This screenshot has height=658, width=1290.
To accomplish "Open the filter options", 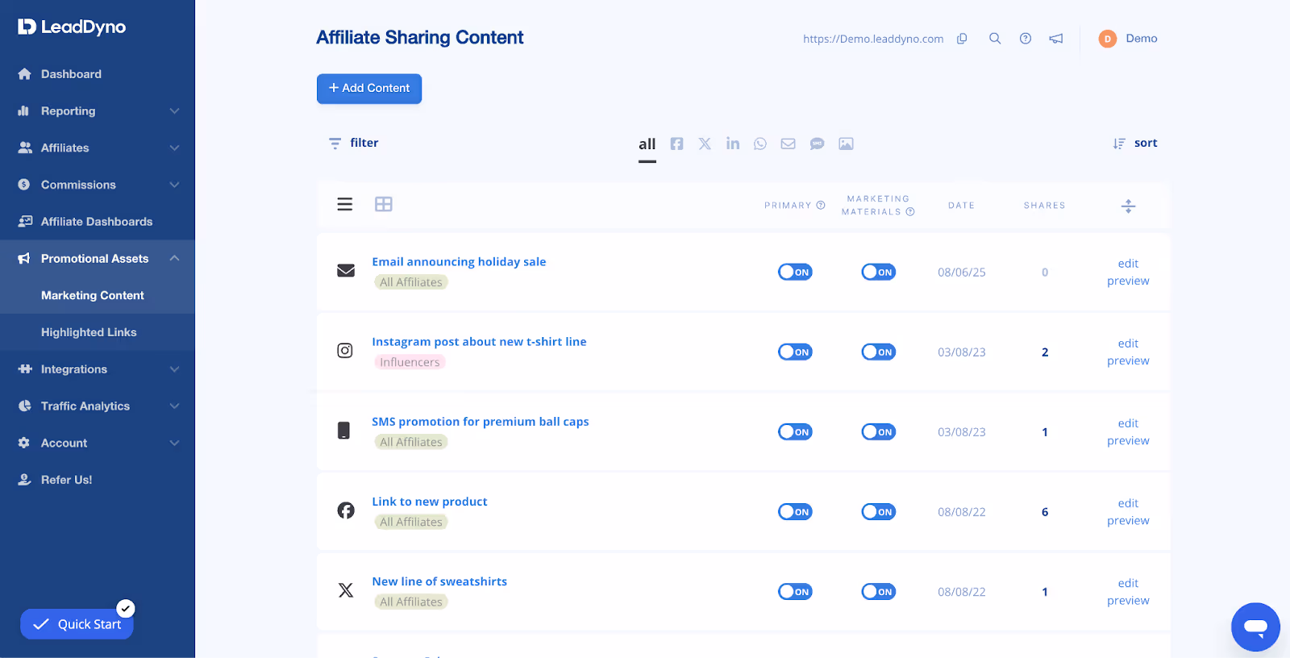I will coord(353,143).
